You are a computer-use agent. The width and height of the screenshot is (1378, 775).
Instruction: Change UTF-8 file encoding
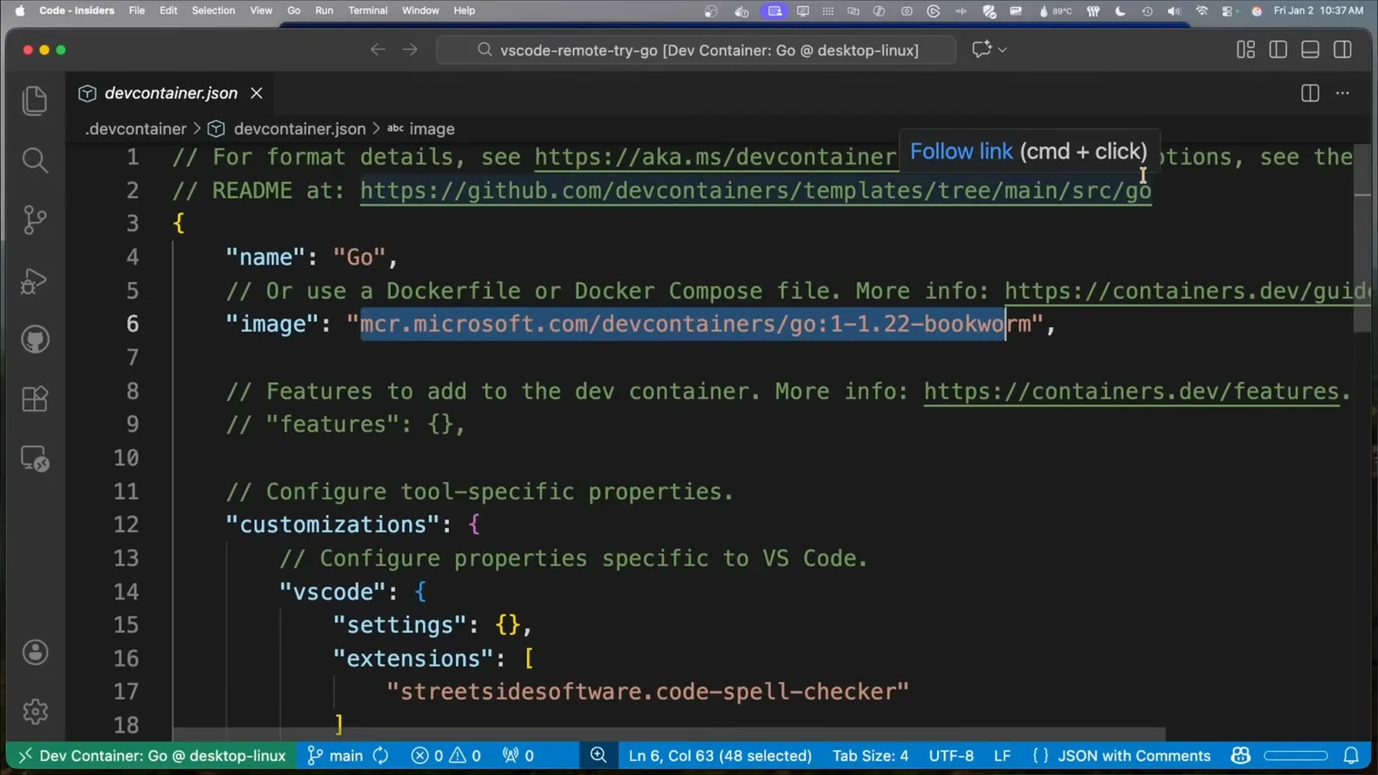coord(951,755)
